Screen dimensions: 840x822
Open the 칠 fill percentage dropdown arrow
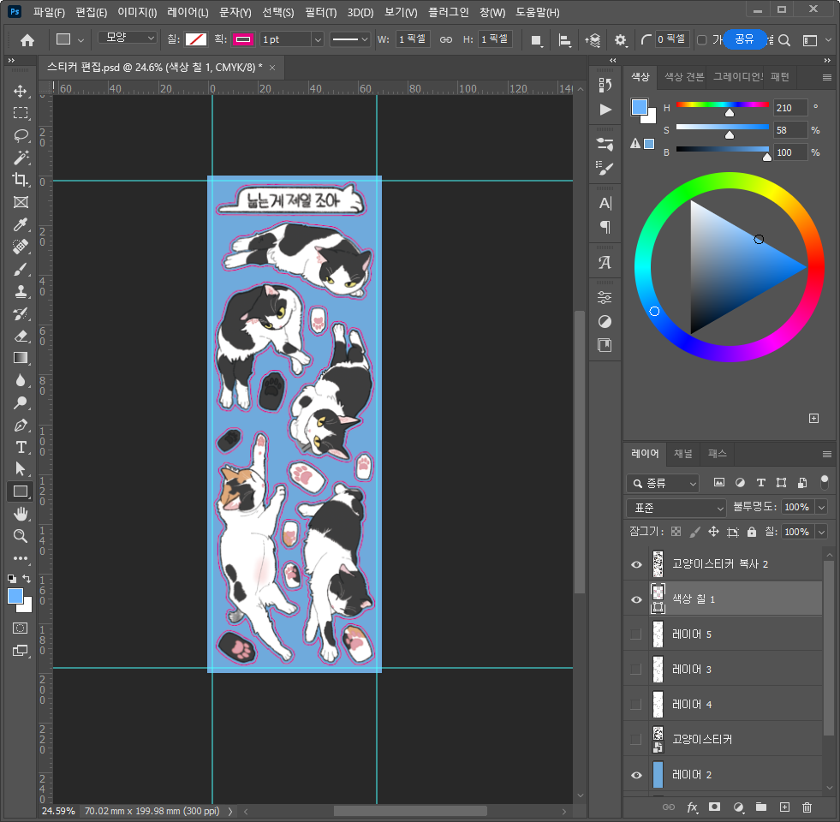coord(821,532)
